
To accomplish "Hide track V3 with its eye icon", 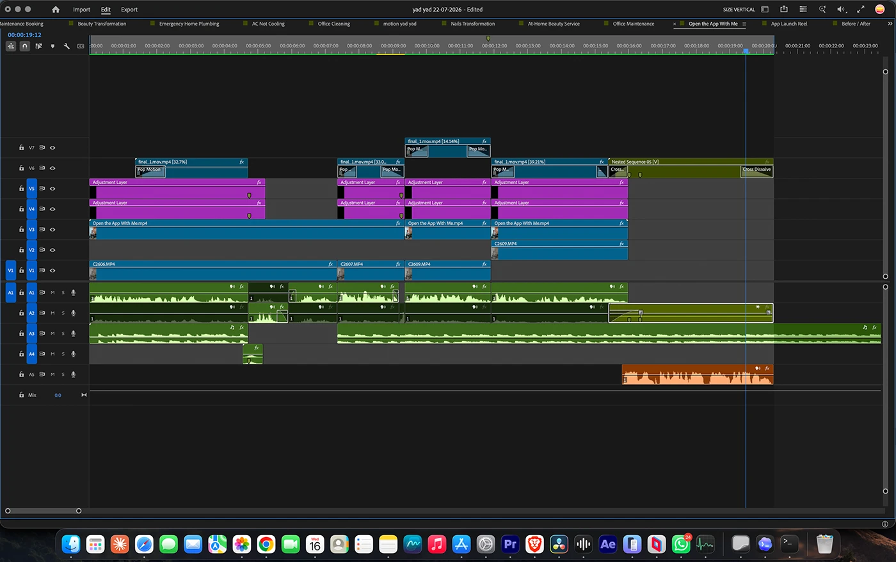I will [x=52, y=230].
